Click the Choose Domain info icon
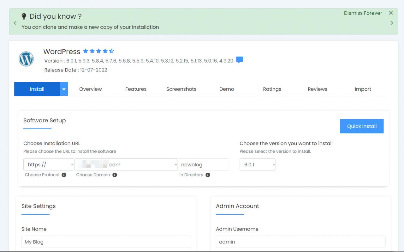The image size is (404, 252). 115,175
